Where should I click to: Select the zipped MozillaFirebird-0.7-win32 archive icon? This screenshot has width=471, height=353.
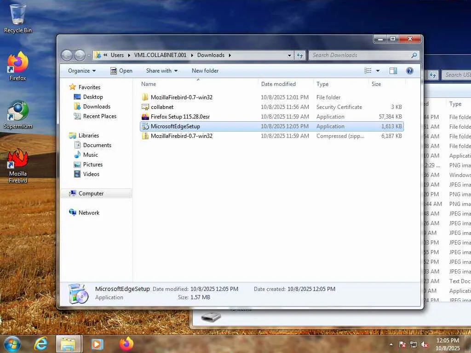coord(145,136)
